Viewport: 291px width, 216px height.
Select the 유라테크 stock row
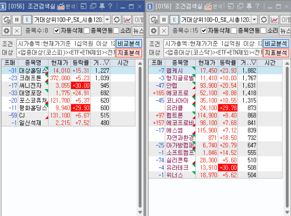tap(215, 167)
